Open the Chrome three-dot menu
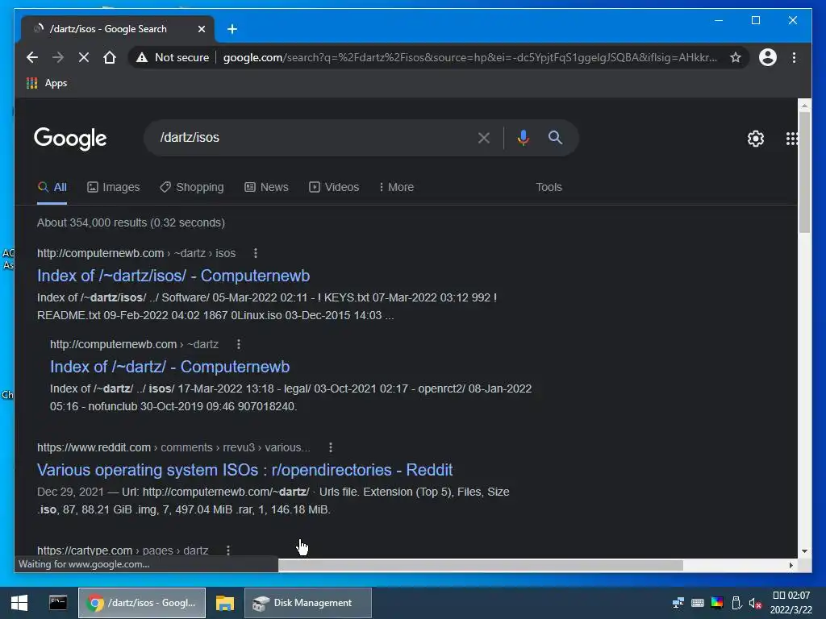826x619 pixels. 794,57
